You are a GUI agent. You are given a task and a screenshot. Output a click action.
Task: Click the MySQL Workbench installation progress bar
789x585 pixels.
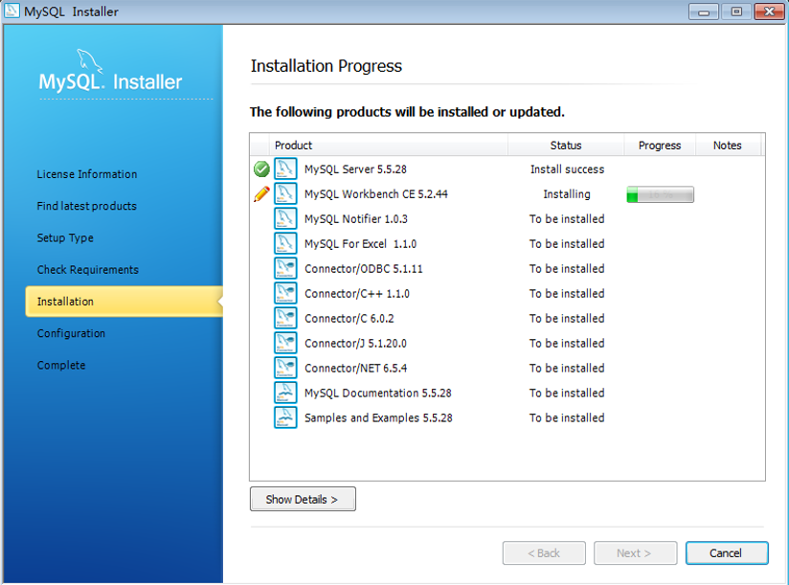click(x=660, y=194)
